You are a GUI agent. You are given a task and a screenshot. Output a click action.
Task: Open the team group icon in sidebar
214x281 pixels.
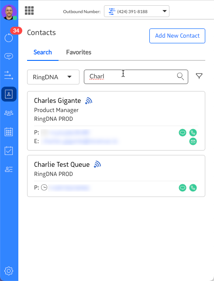9,113
